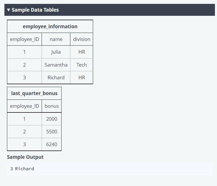Click the '3 Richard' sample output code block
This screenshot has width=217, height=186.
click(109, 169)
